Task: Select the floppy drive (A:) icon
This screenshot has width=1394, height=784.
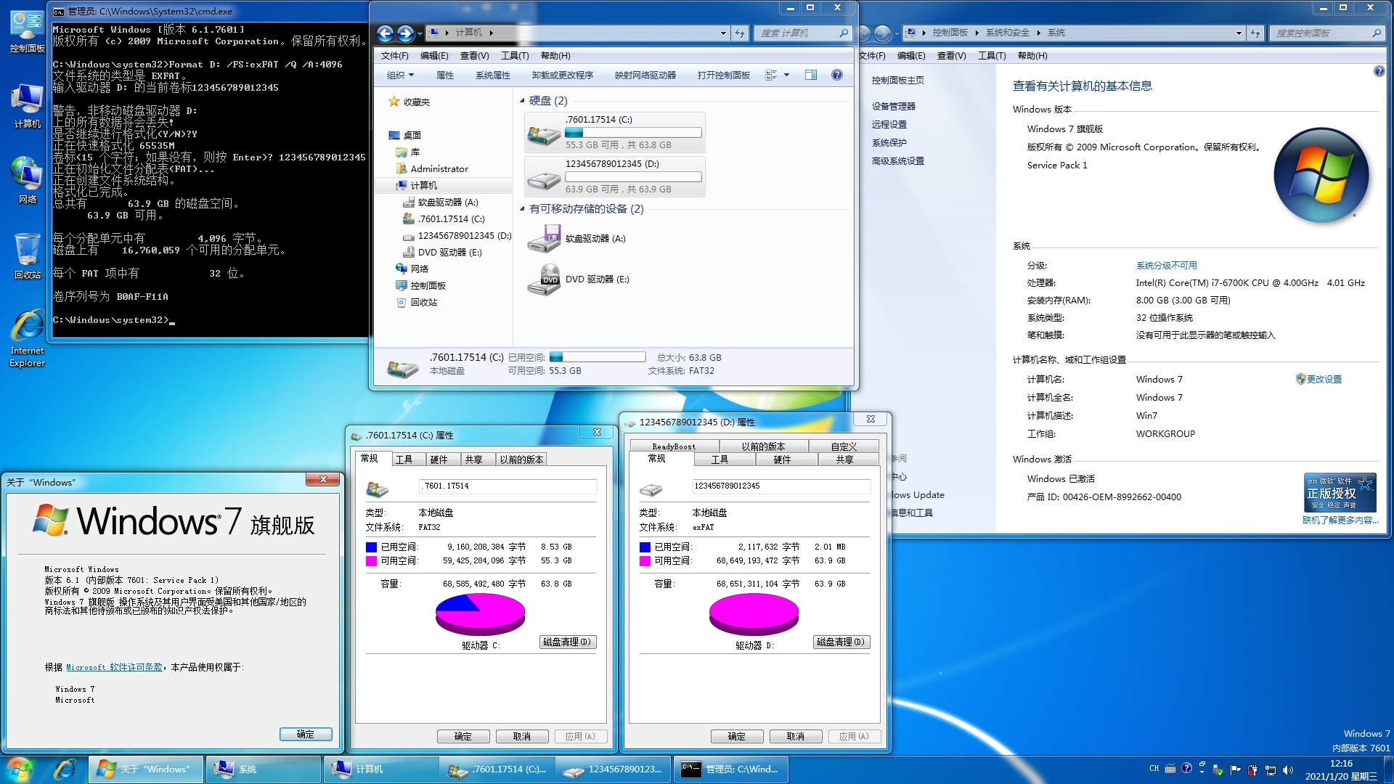Action: [545, 238]
